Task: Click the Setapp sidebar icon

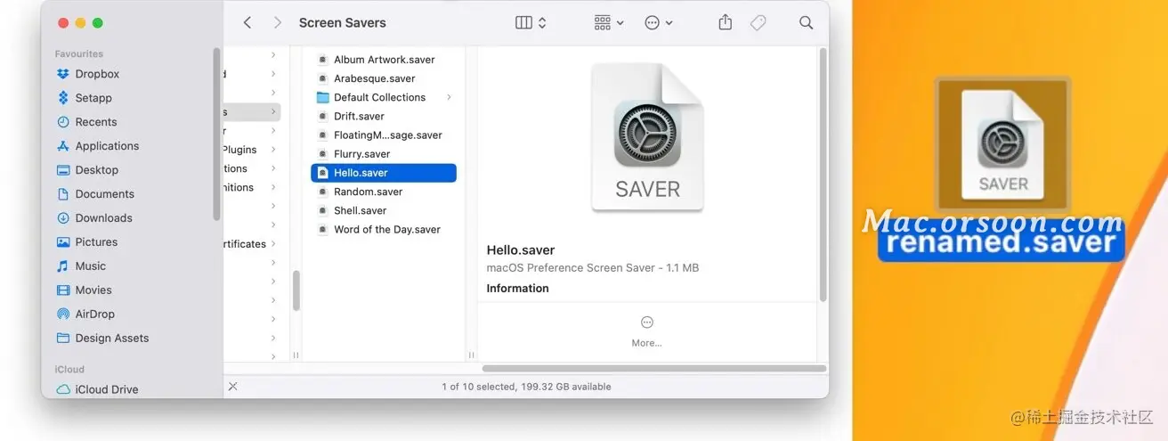Action: click(x=62, y=98)
